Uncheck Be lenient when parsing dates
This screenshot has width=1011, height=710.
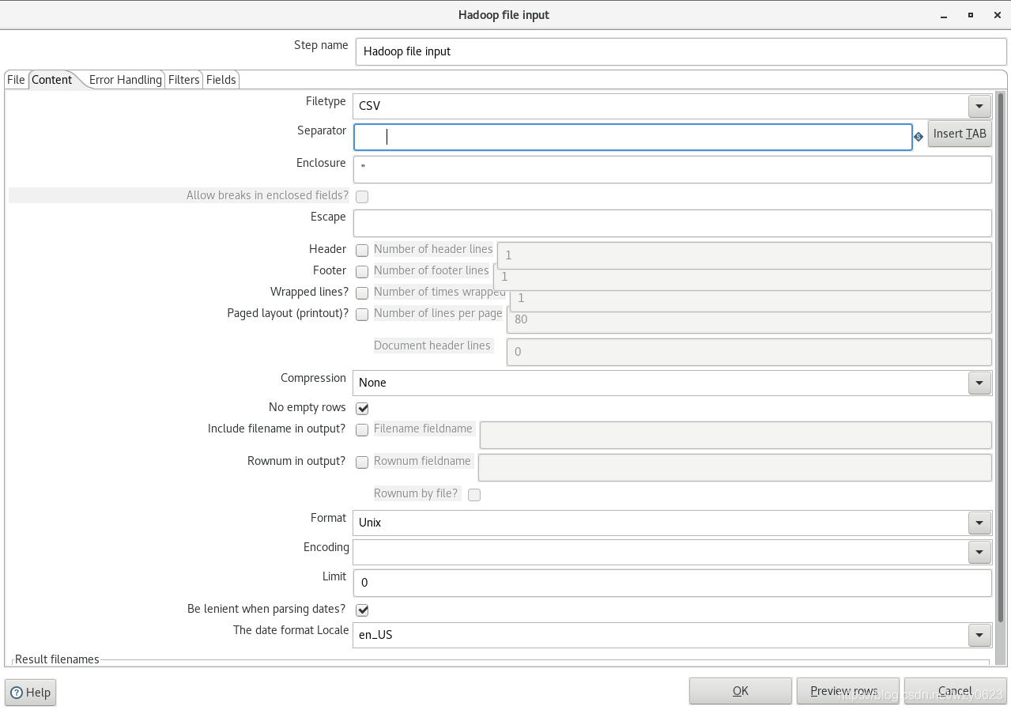(x=362, y=610)
